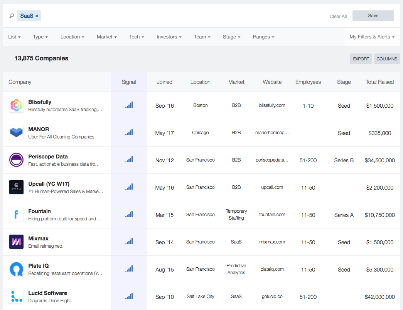Click the MANOR company logo icon

(x=16, y=133)
